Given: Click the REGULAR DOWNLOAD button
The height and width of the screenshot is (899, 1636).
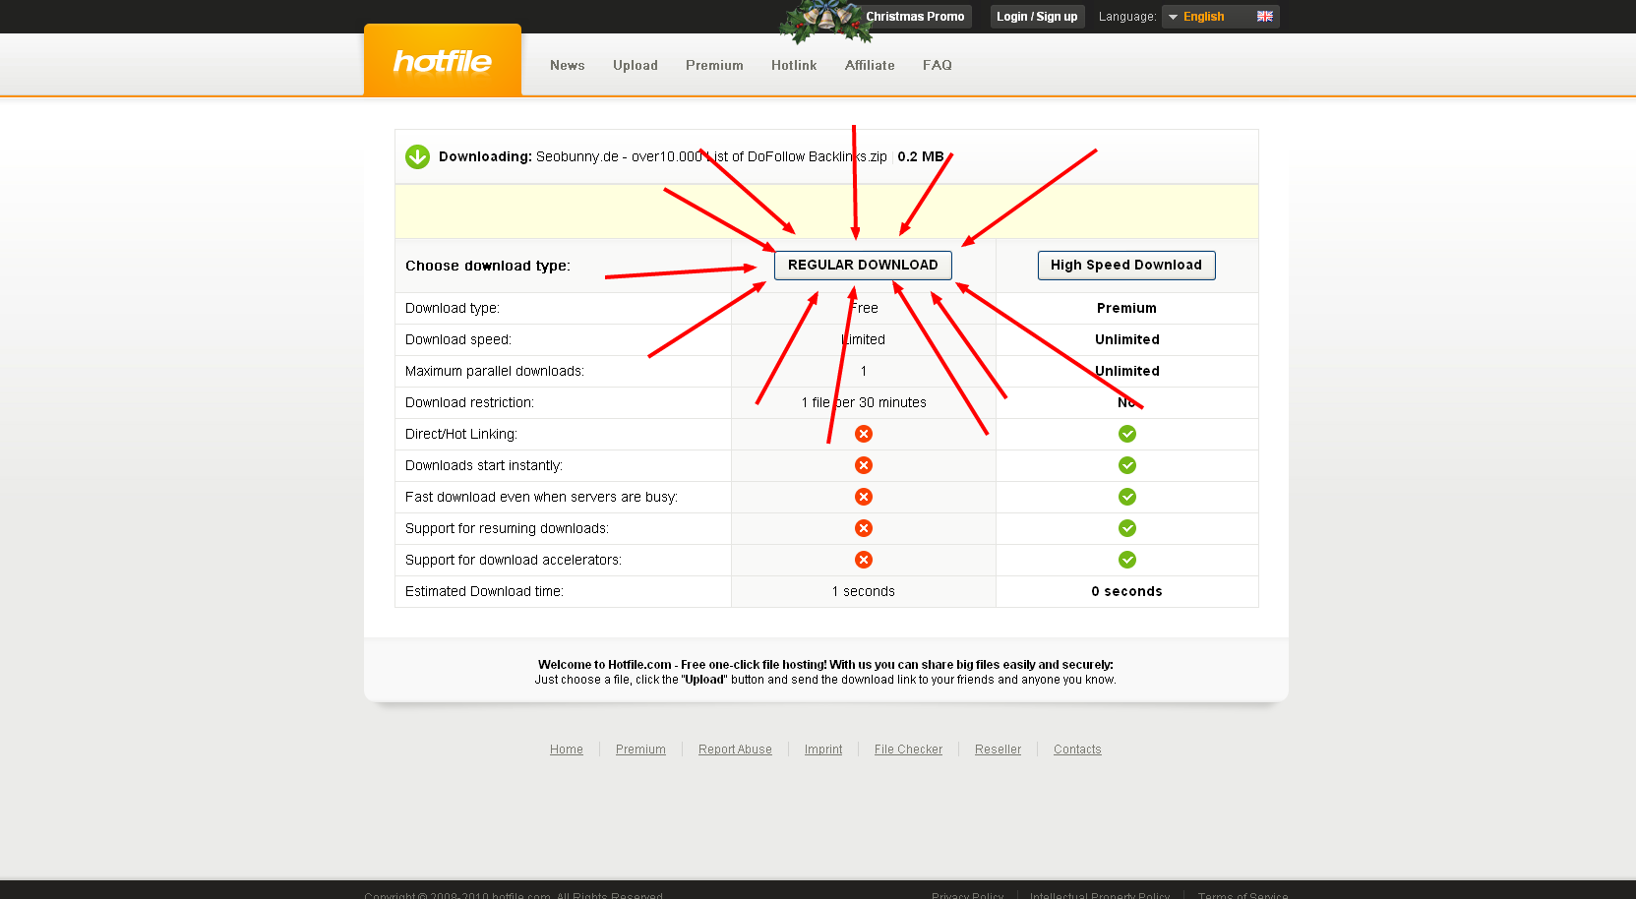Looking at the screenshot, I should pyautogui.click(x=863, y=266).
